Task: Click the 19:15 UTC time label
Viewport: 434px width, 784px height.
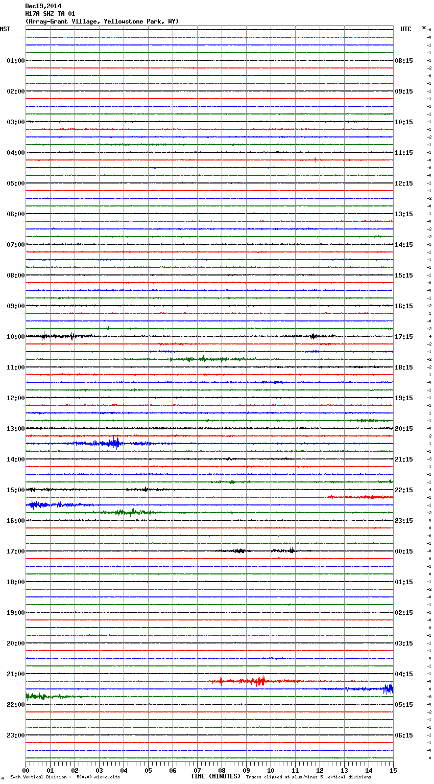Action: tap(404, 398)
